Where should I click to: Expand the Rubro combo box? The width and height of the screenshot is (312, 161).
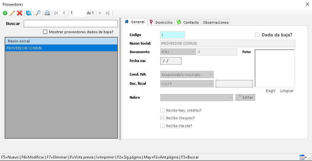pos(197,98)
